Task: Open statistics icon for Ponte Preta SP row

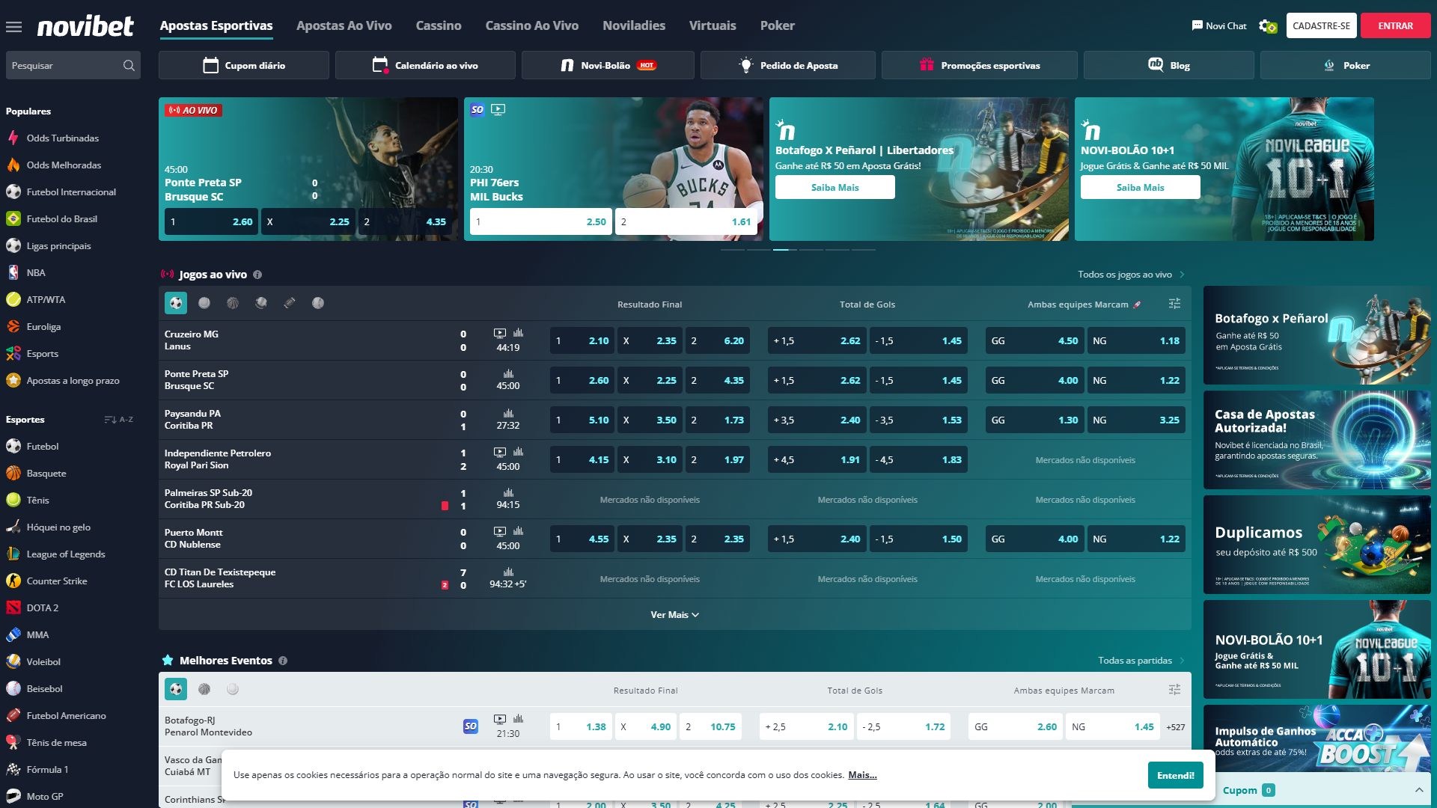Action: pyautogui.click(x=508, y=373)
